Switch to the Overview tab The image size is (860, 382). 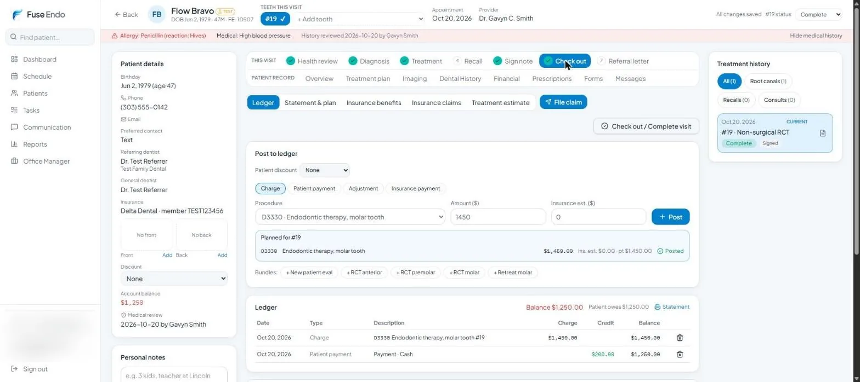(x=319, y=79)
